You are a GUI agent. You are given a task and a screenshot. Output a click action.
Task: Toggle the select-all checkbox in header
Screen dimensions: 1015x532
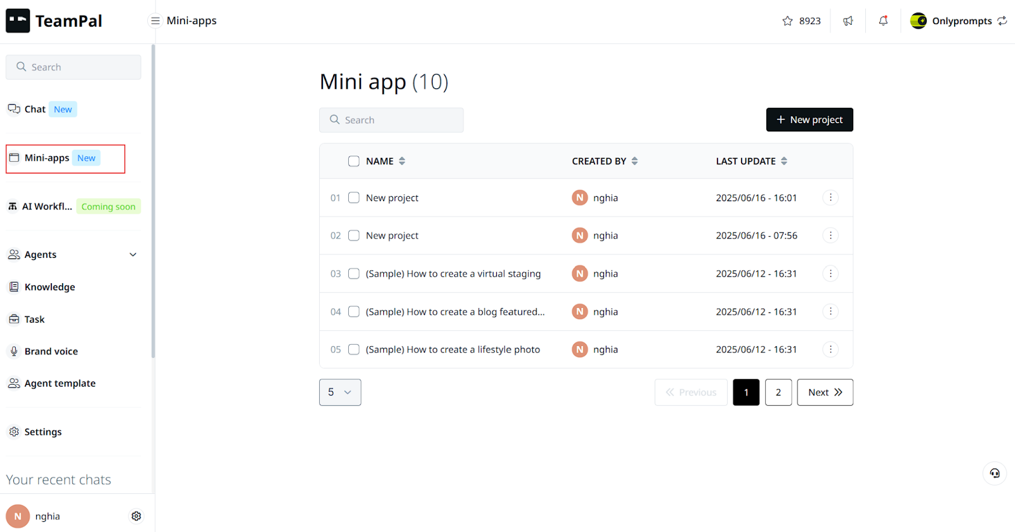click(354, 161)
